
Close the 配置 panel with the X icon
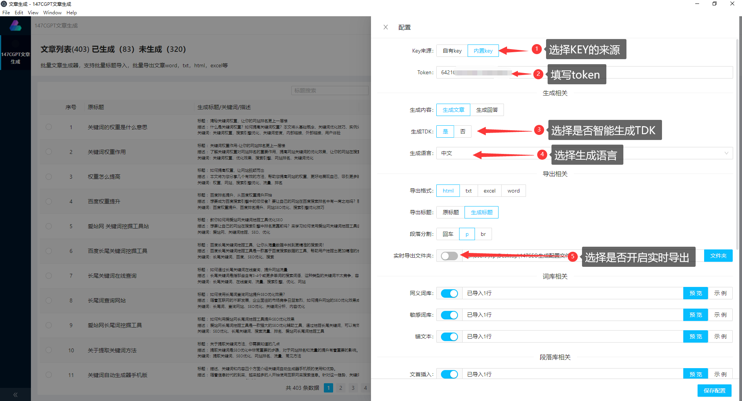(385, 27)
